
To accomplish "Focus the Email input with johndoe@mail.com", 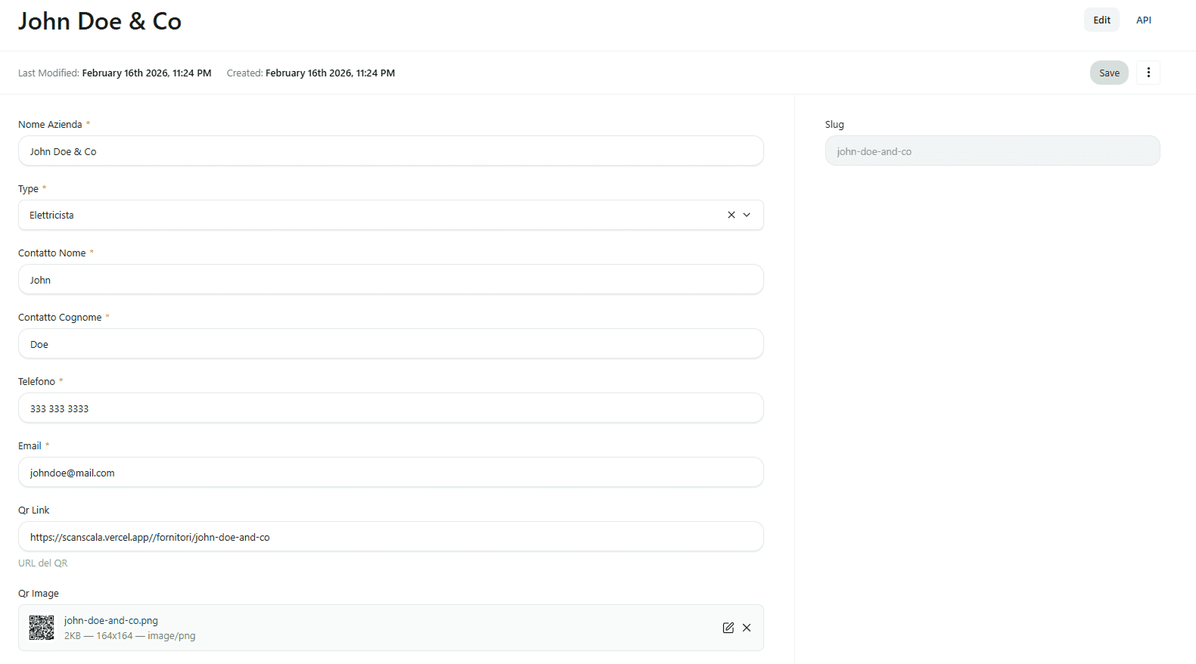I will coord(390,473).
